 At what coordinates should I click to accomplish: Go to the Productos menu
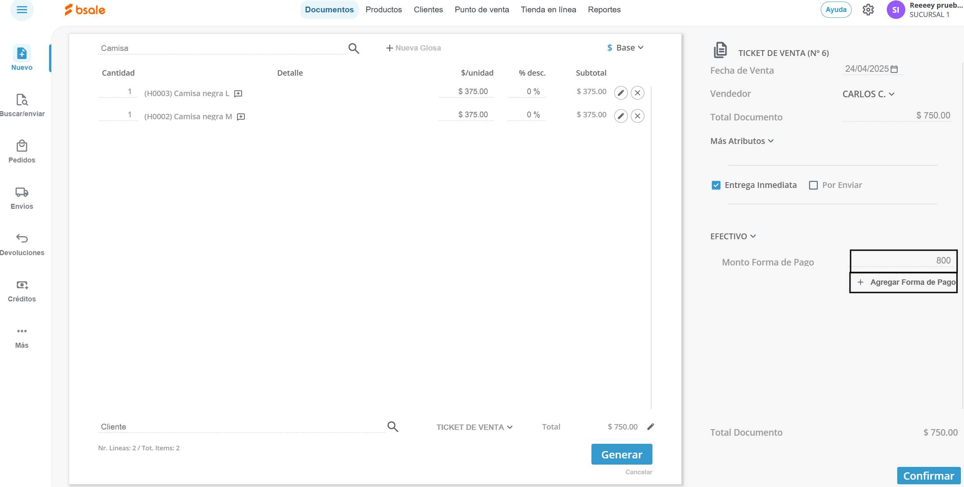(x=383, y=10)
